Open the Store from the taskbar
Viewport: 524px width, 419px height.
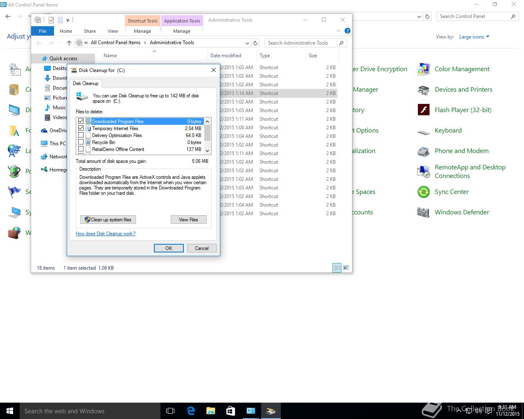pos(230,411)
